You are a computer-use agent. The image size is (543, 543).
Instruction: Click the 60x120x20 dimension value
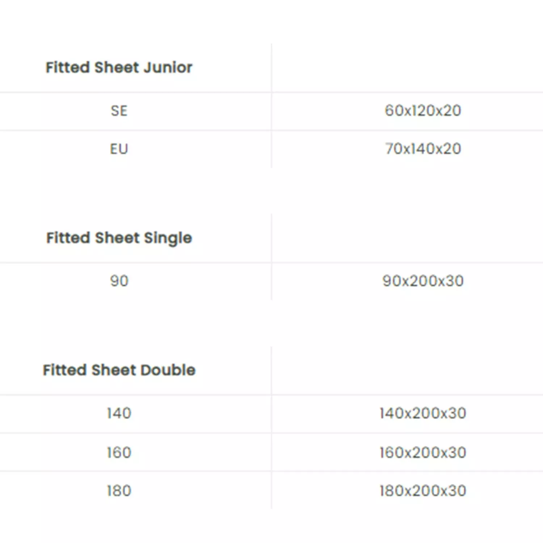pyautogui.click(x=423, y=110)
